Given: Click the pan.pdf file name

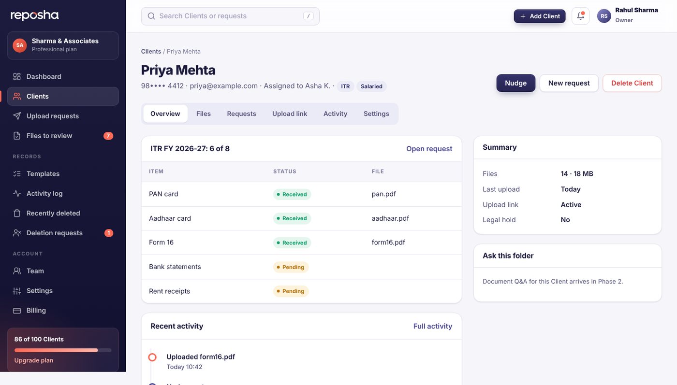Looking at the screenshot, I should pyautogui.click(x=384, y=194).
